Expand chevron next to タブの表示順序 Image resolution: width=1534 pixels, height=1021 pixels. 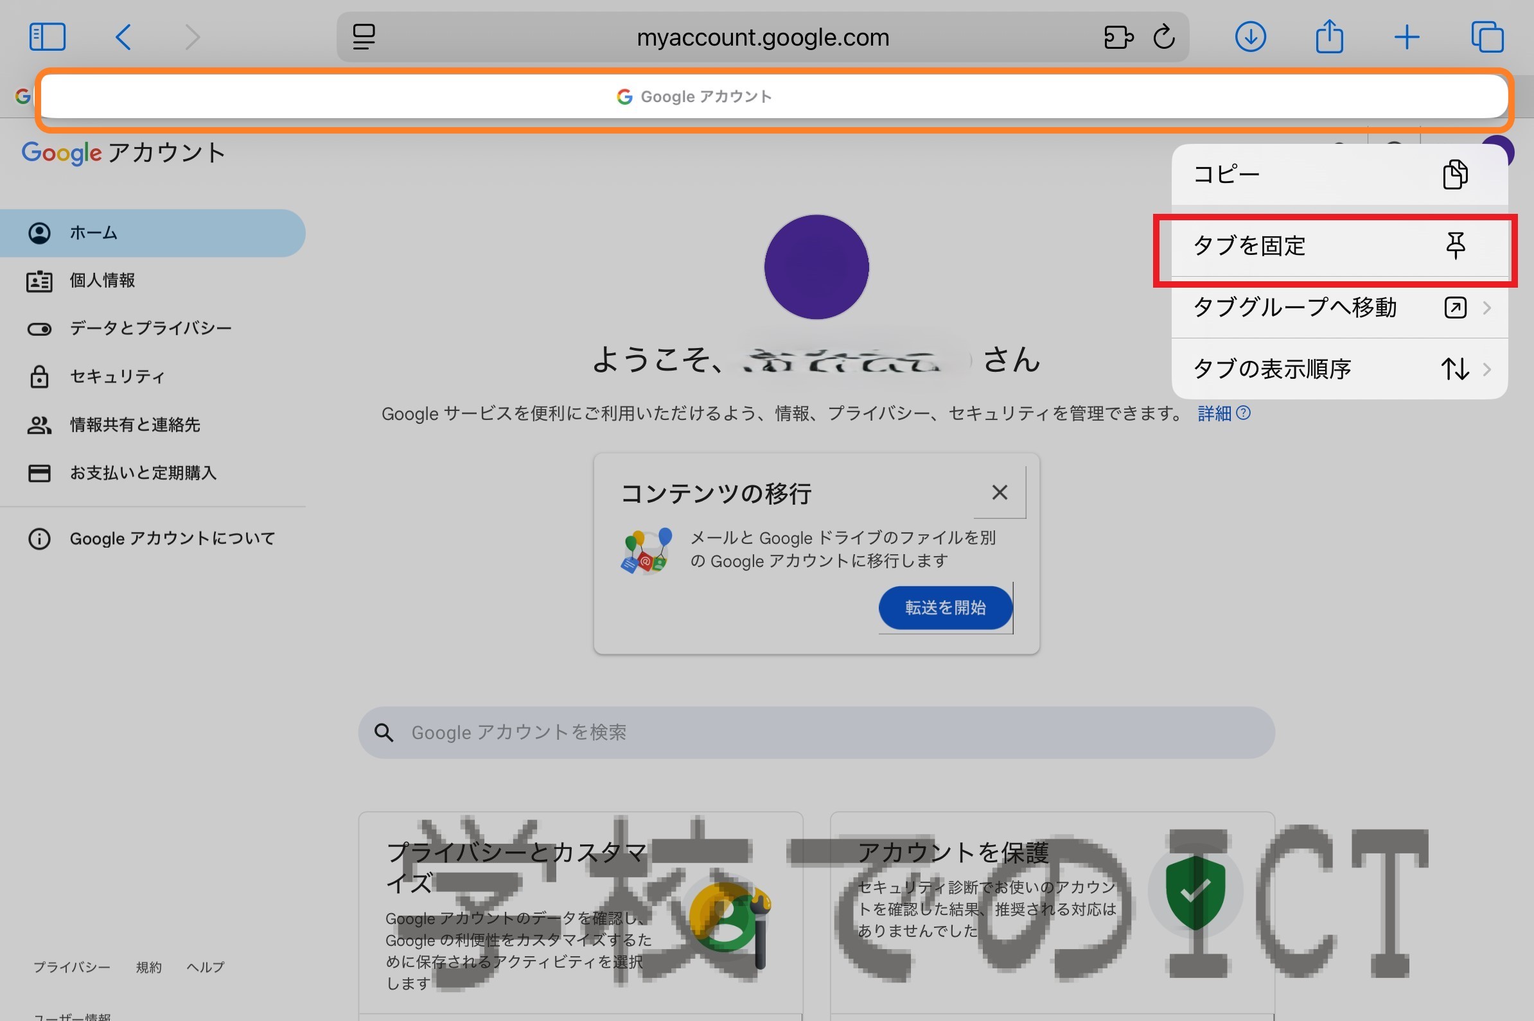click(x=1487, y=369)
